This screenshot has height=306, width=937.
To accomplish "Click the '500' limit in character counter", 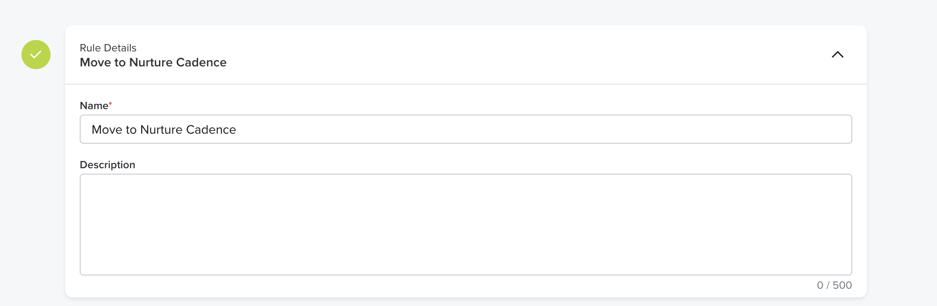I will [842, 285].
